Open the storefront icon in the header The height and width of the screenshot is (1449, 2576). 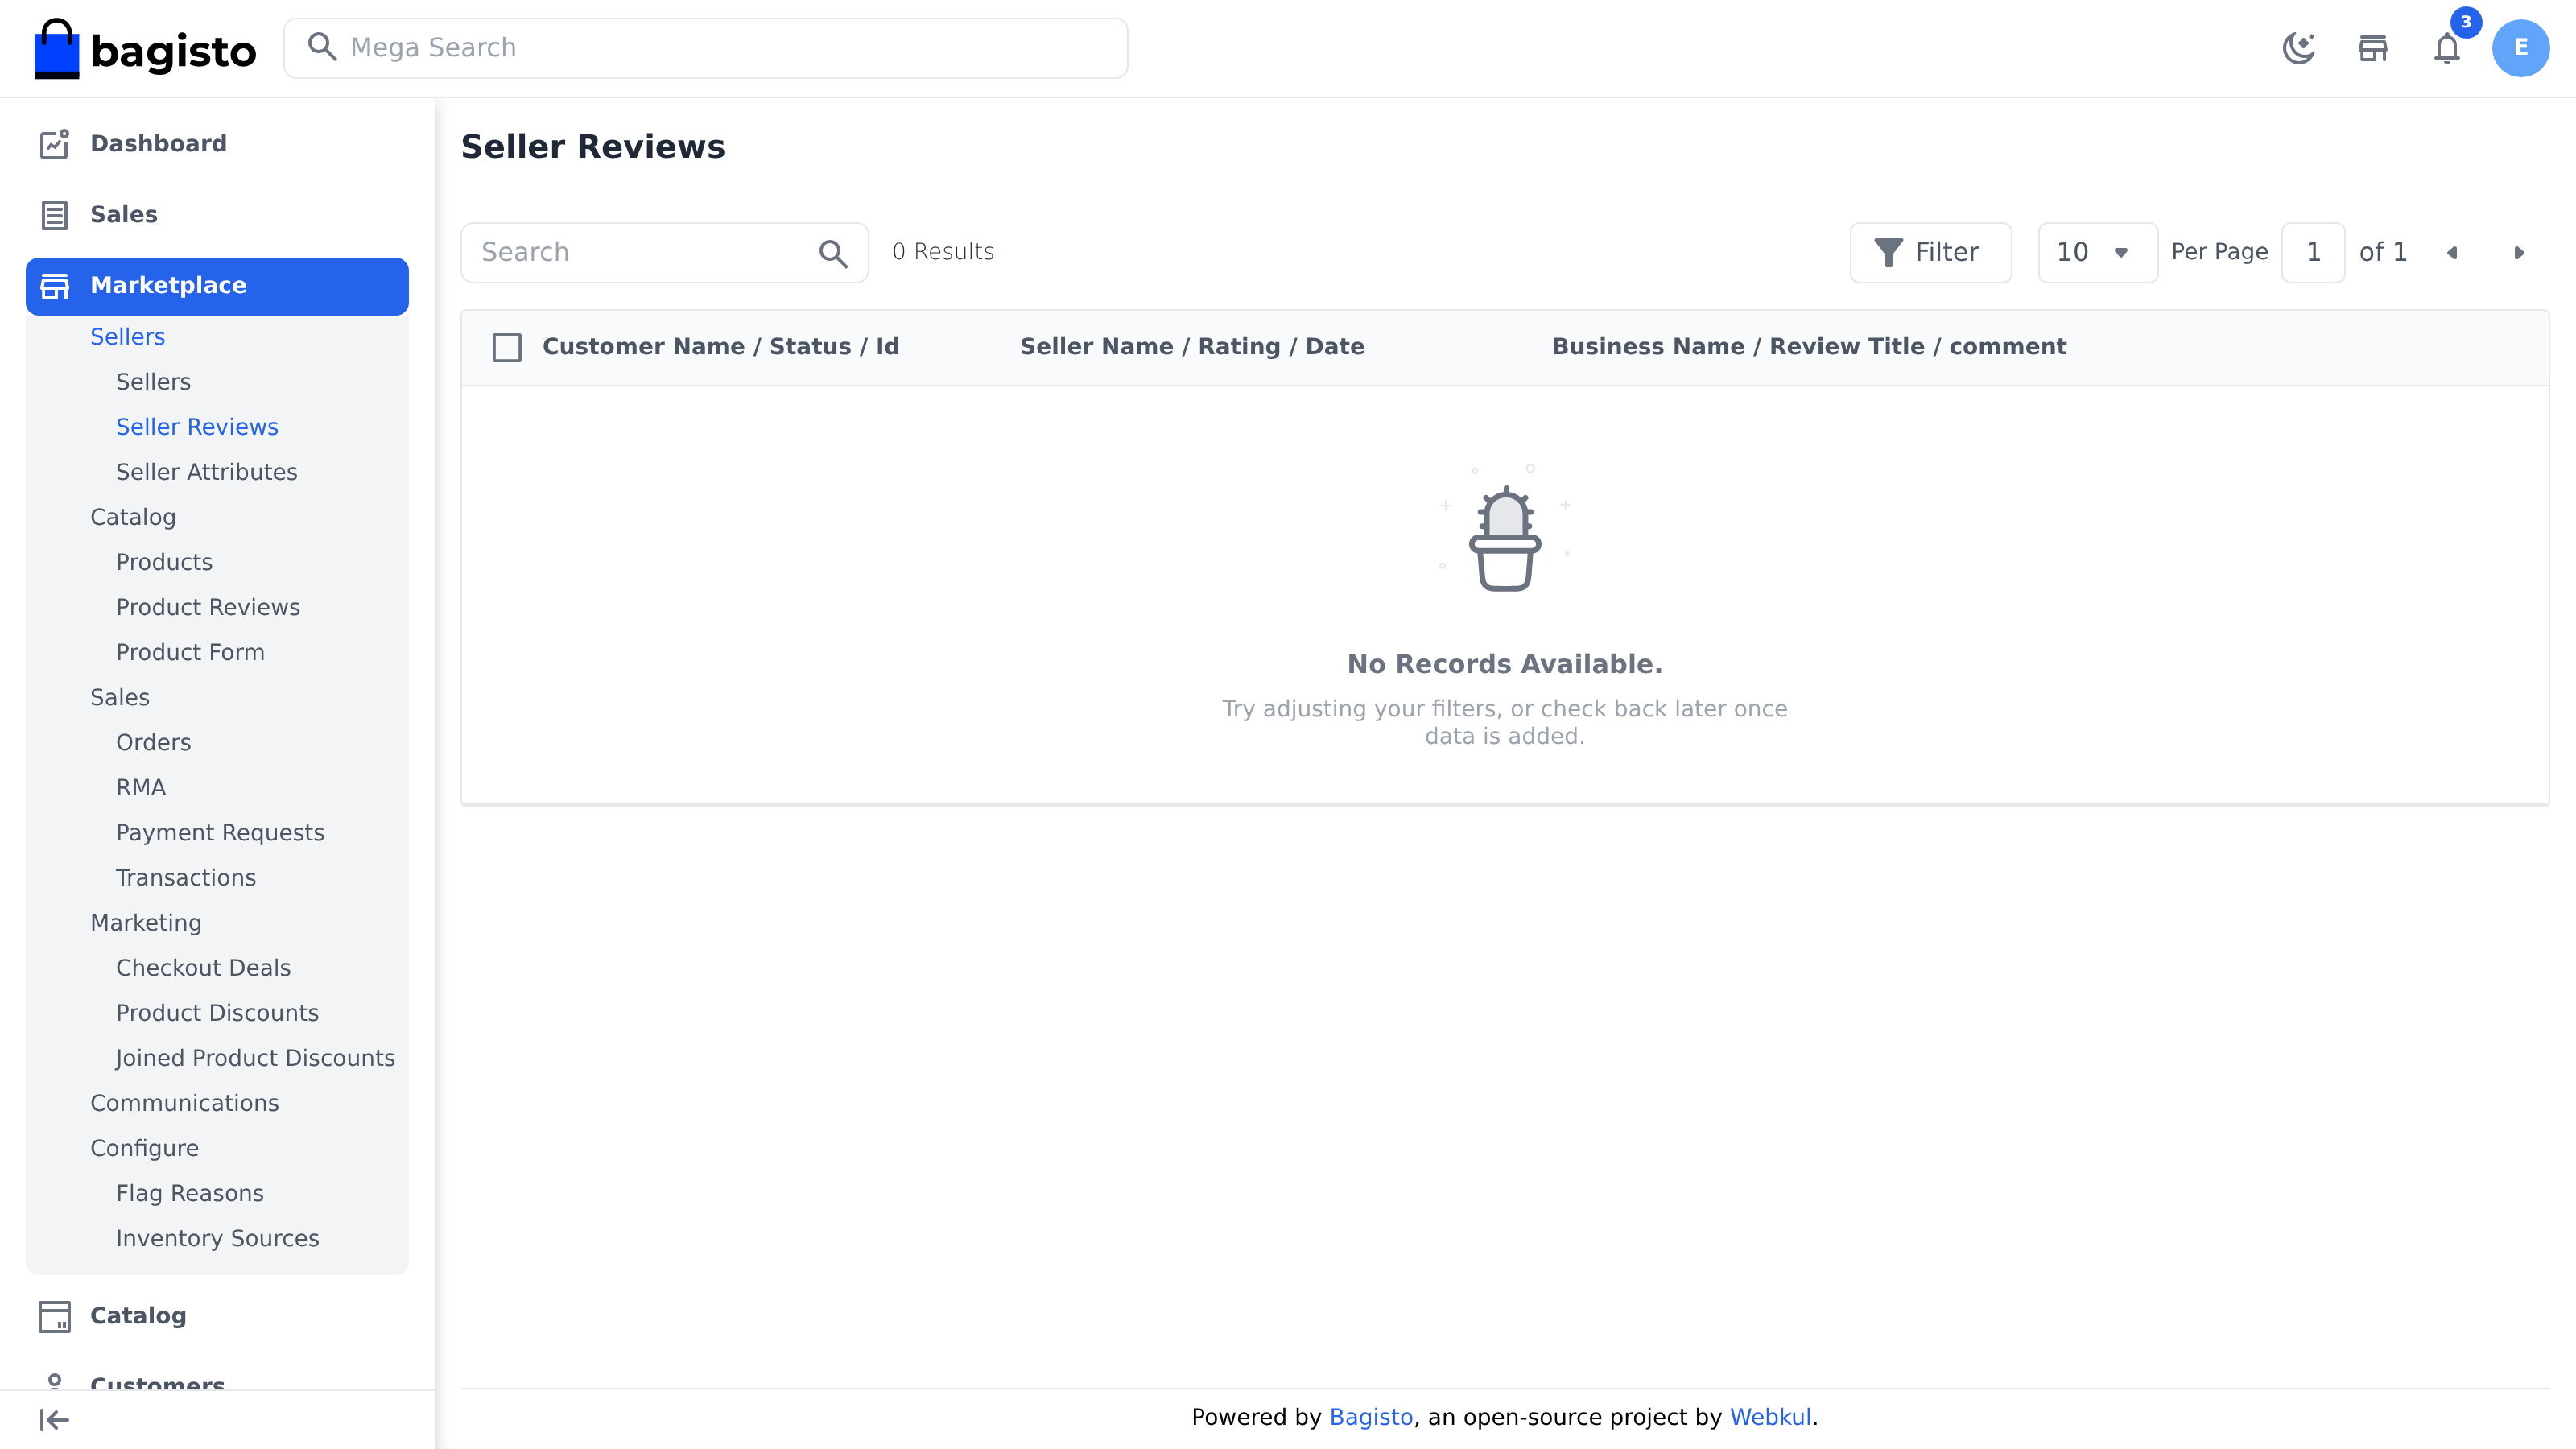point(2373,48)
